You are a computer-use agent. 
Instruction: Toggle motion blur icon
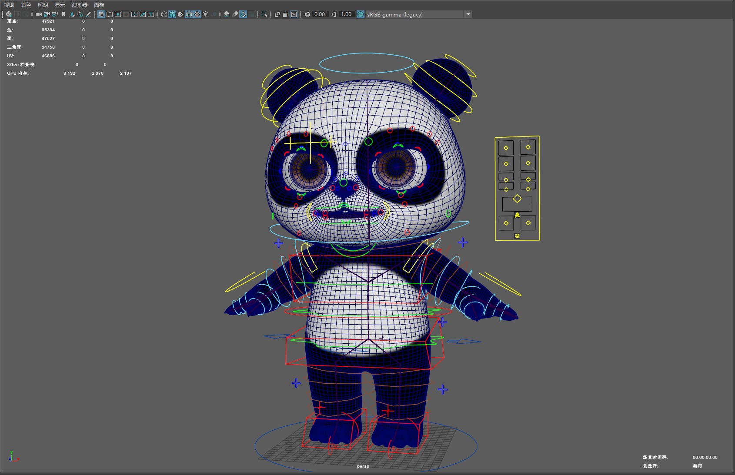[x=235, y=14]
